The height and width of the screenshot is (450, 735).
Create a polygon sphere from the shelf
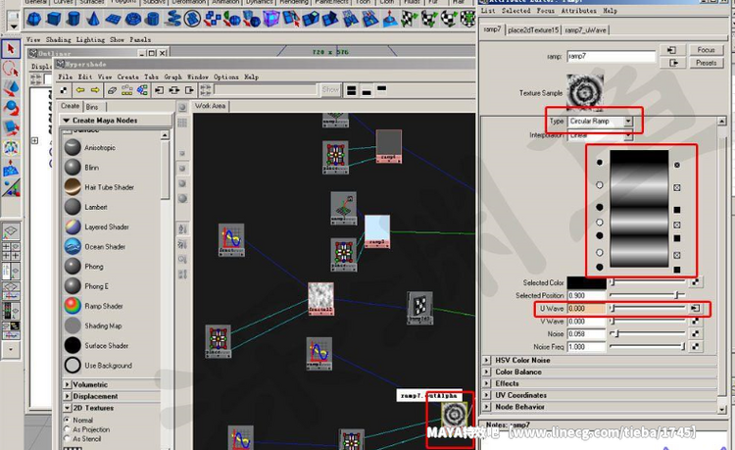pyautogui.click(x=33, y=20)
